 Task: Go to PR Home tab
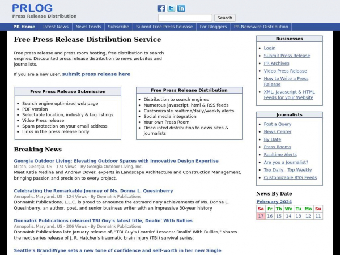24,27
